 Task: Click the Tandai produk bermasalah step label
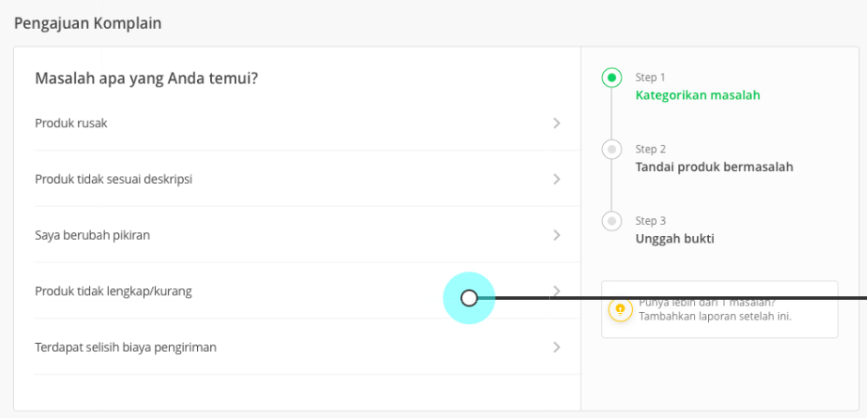click(715, 167)
